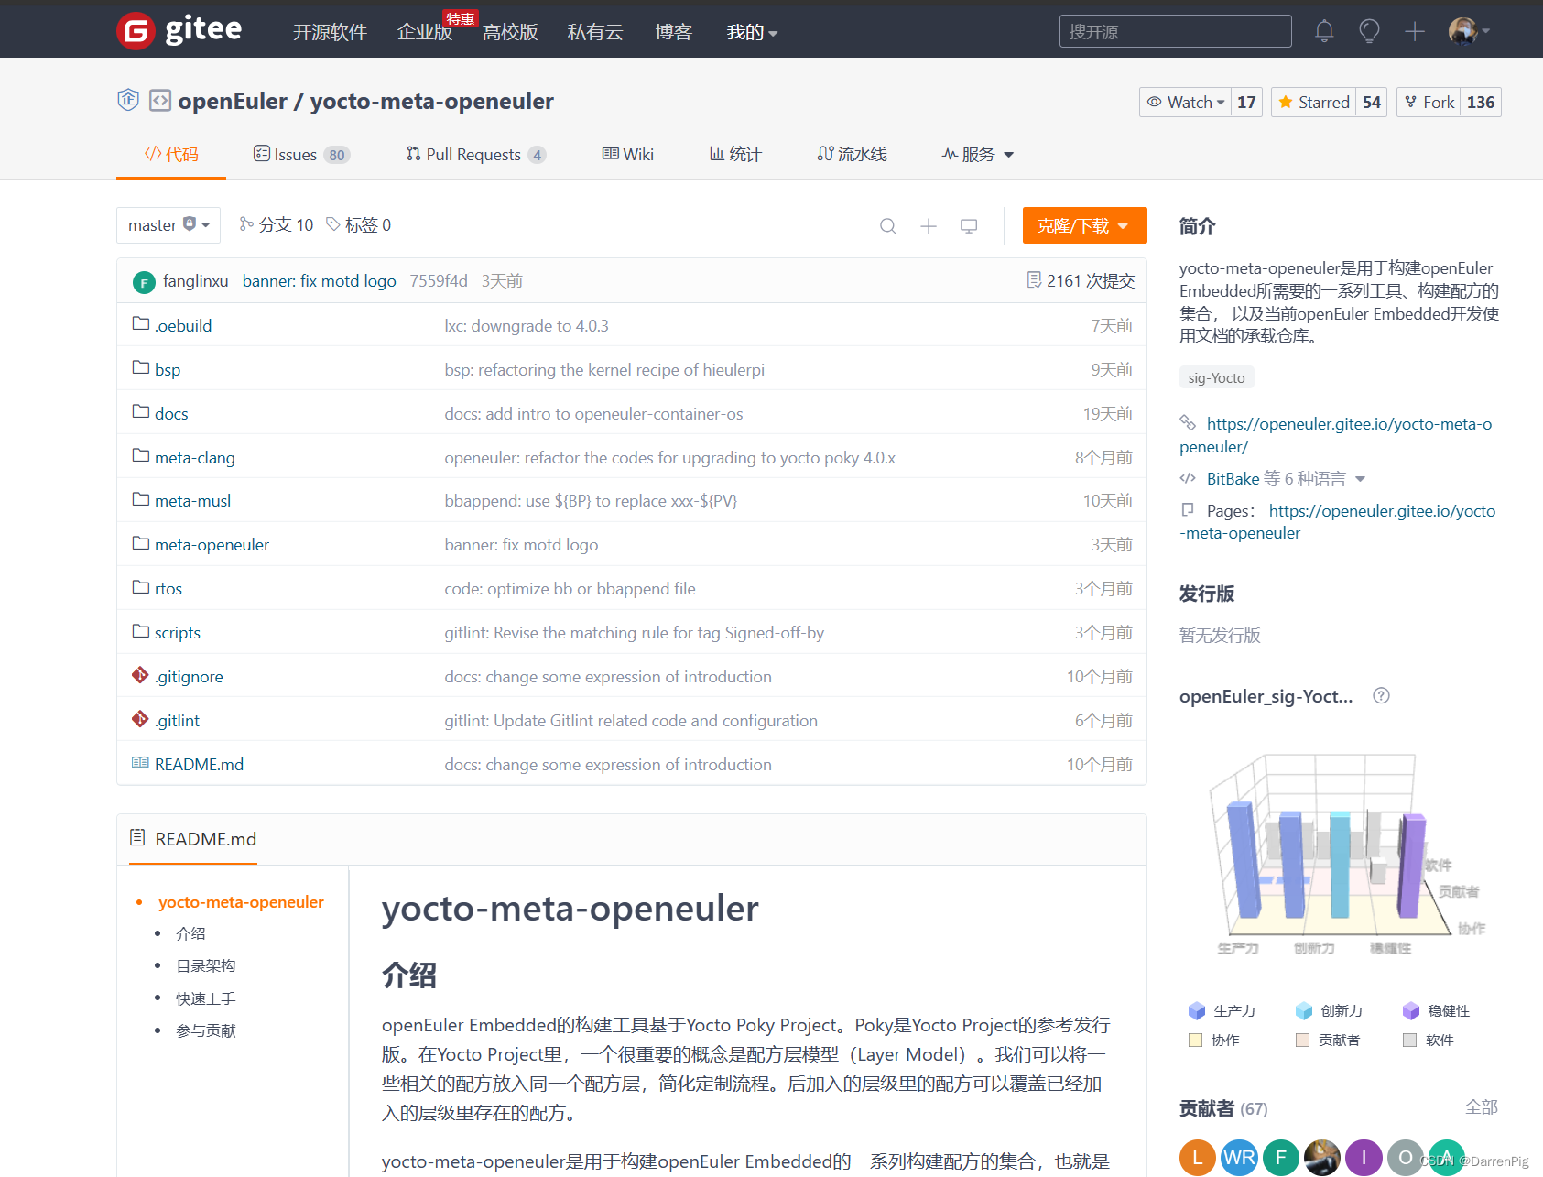The height and width of the screenshot is (1177, 1543).
Task: Click the docs folder icon
Action: (x=141, y=412)
